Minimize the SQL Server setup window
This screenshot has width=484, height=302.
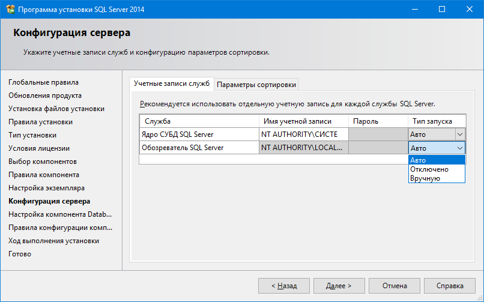[414, 10]
